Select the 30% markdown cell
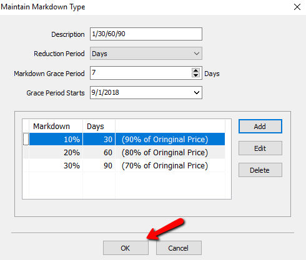Viewport: 306px width, 260px height. tap(56, 166)
